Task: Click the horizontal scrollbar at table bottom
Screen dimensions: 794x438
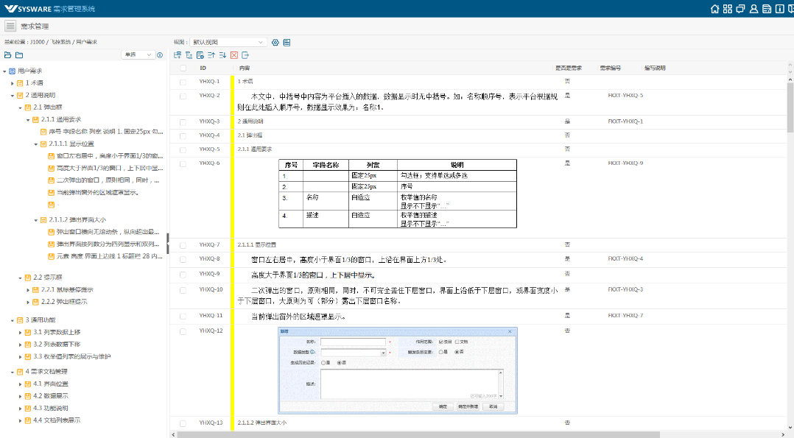Action: click(x=471, y=434)
